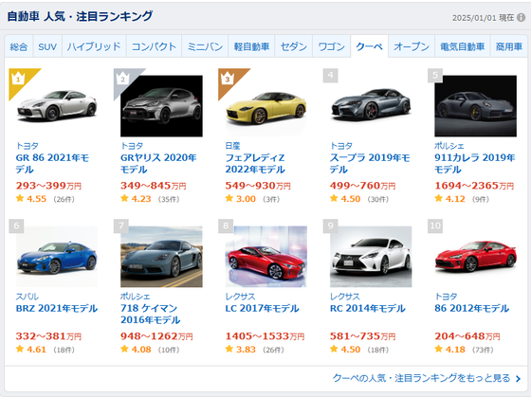Switch to the 総合 tab

tap(19, 46)
